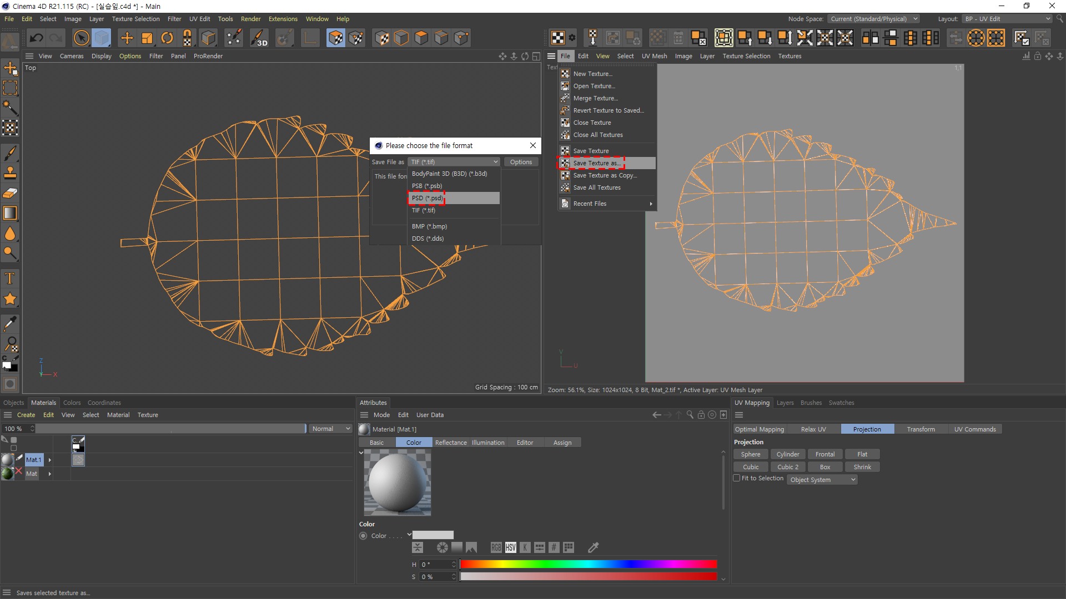Click the color wheel mode icon

point(442,547)
